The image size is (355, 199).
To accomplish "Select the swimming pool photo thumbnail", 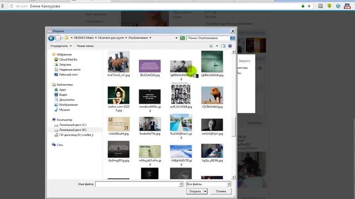I will click(x=181, y=123).
